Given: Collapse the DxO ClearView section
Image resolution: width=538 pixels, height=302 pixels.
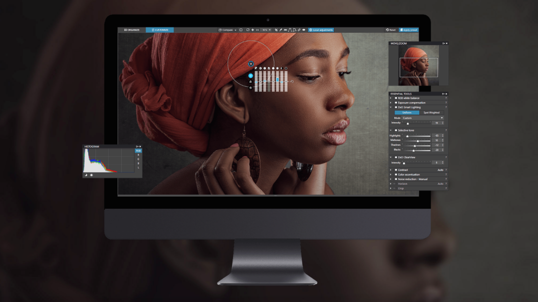Looking at the screenshot, I should 391,157.
